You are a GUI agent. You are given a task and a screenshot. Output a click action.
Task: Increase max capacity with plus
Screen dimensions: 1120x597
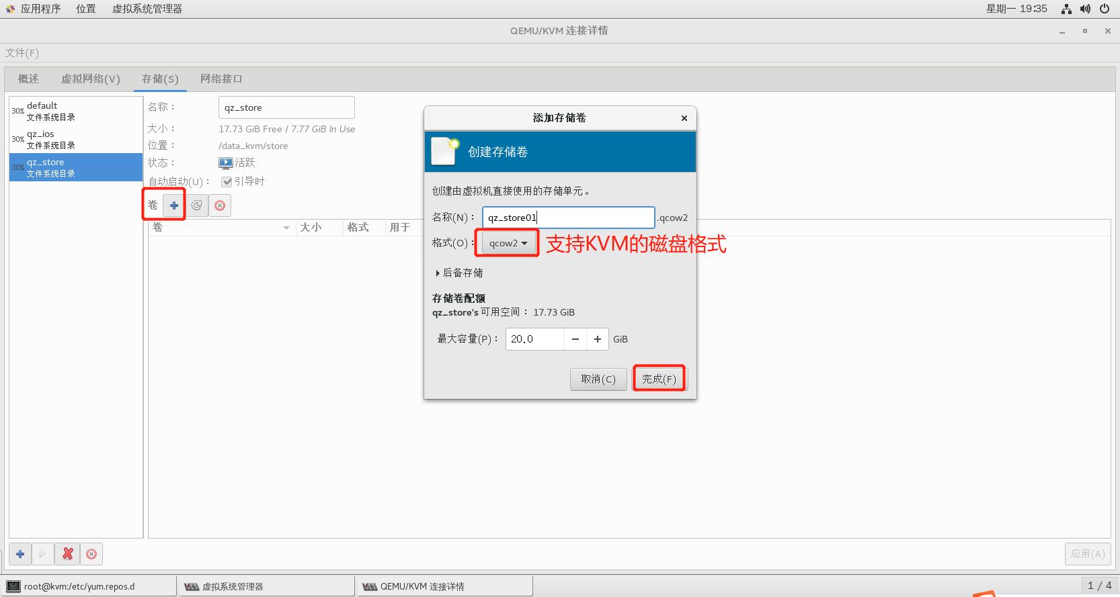(x=598, y=339)
